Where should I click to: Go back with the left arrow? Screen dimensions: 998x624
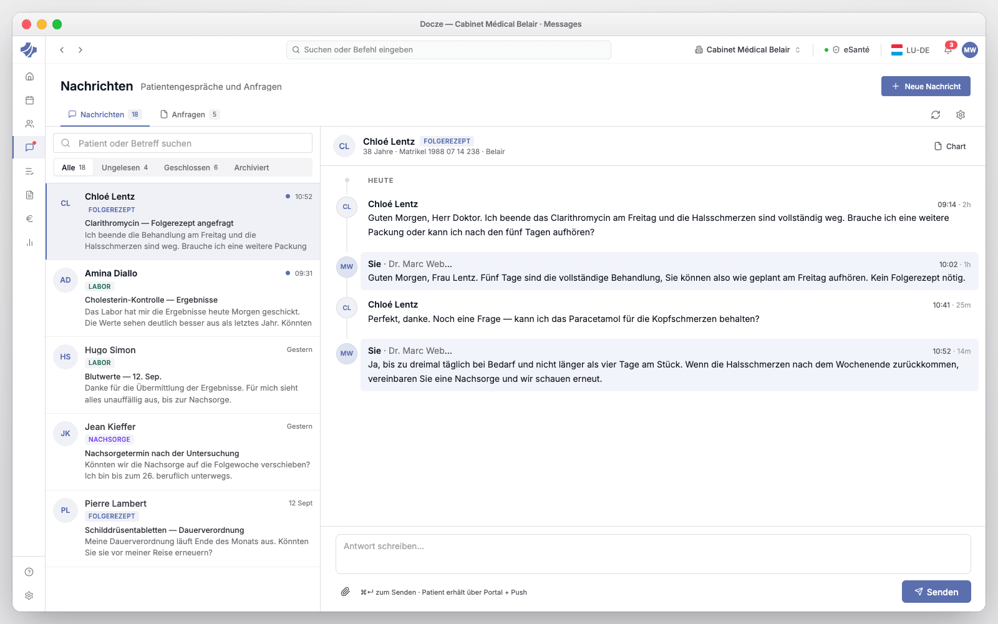click(62, 50)
